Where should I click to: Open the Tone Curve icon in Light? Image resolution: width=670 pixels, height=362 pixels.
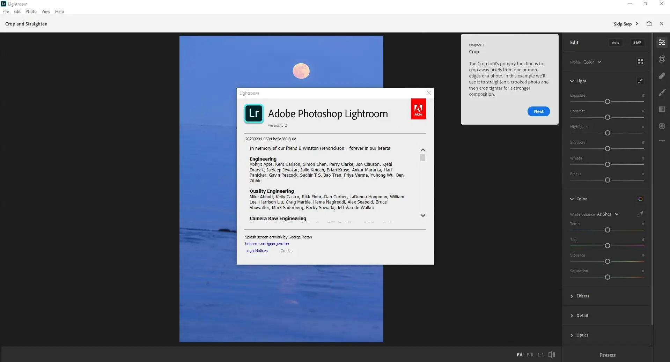(640, 81)
